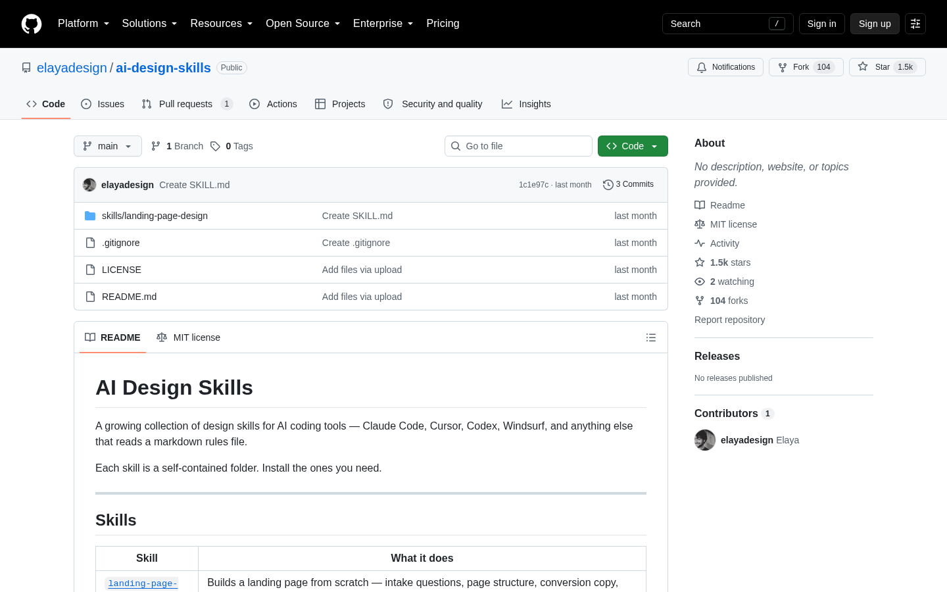Open the Platform dropdown menu
Viewport: 947px width, 592px height.
coord(84,24)
